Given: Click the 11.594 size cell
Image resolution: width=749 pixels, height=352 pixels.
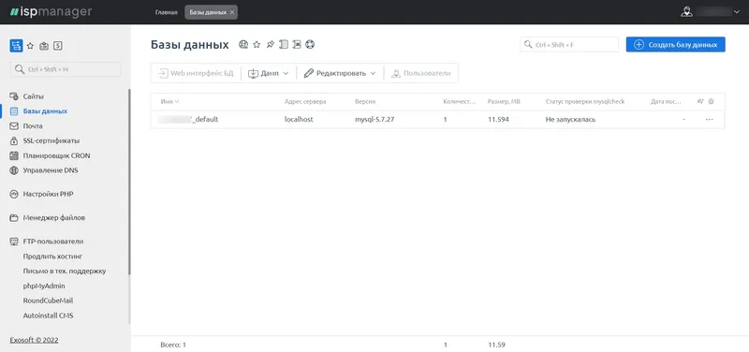Looking at the screenshot, I should [498, 120].
